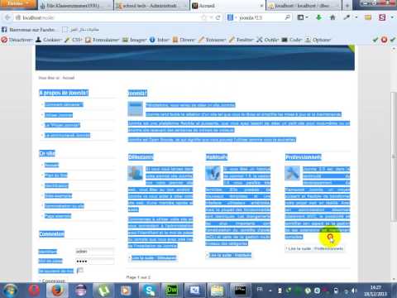Open the Windows Start menu
This screenshot has width=397, height=298.
[10, 291]
